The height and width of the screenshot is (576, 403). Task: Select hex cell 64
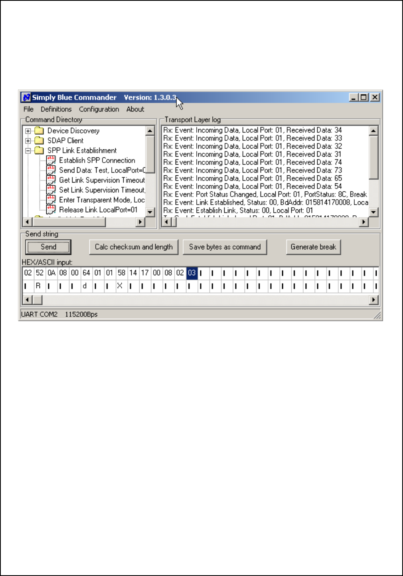click(86, 273)
